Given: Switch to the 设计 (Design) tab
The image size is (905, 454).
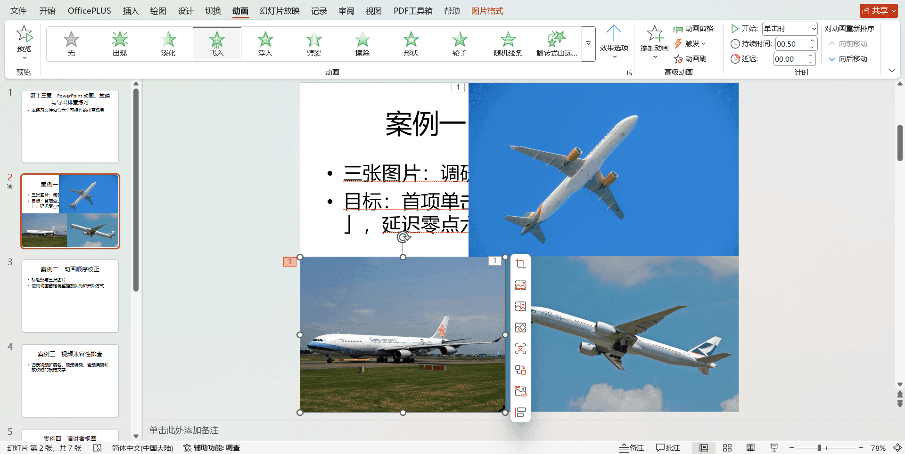Looking at the screenshot, I should pyautogui.click(x=185, y=11).
